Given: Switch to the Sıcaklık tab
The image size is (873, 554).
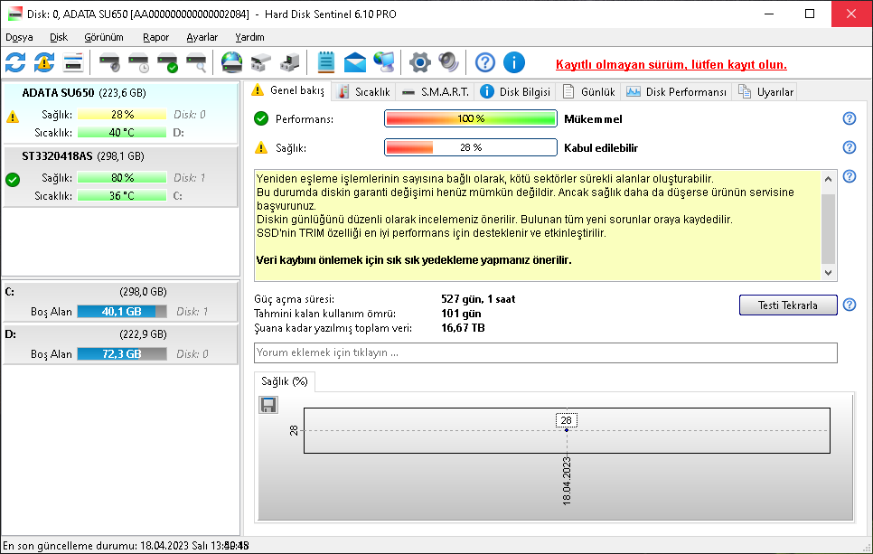Looking at the screenshot, I should [x=364, y=92].
